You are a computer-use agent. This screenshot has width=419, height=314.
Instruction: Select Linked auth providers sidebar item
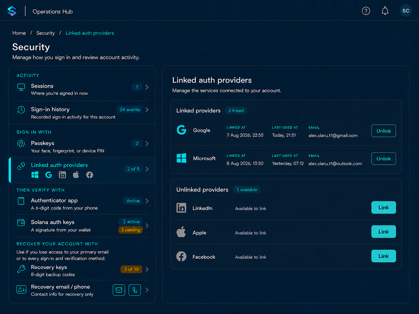pos(82,170)
